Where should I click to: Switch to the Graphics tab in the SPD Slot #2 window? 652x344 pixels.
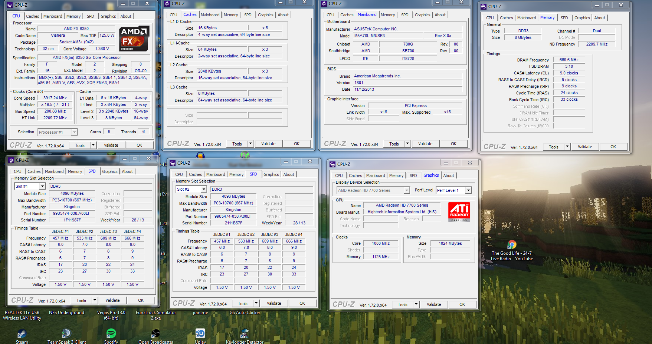[271, 174]
